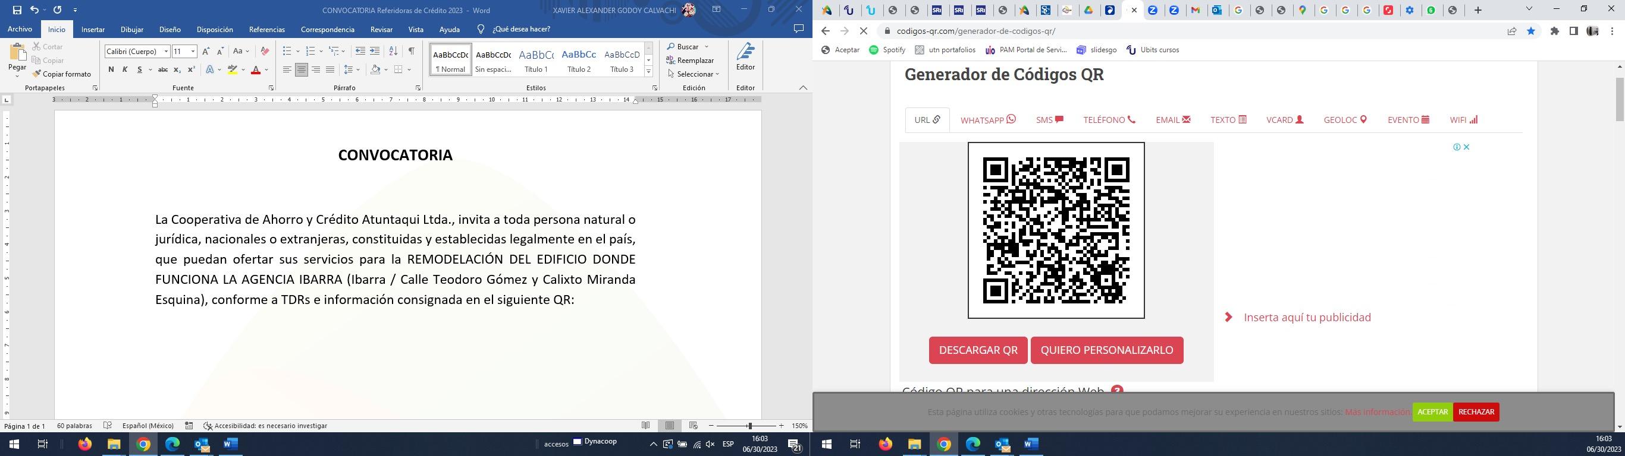The height and width of the screenshot is (456, 1625).
Task: Open the Calibri (Cuerpo) font name dropdown
Action: (167, 52)
